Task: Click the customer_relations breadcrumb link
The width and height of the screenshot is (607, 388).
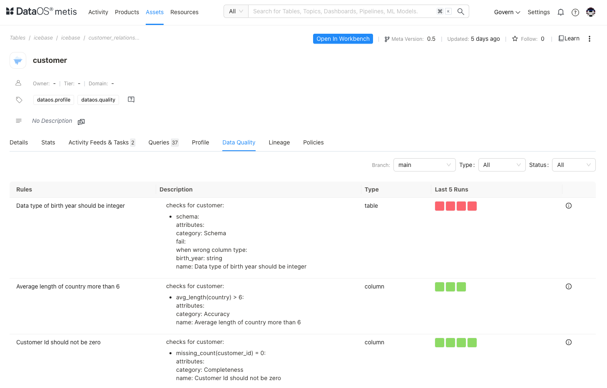Action: 114,38
